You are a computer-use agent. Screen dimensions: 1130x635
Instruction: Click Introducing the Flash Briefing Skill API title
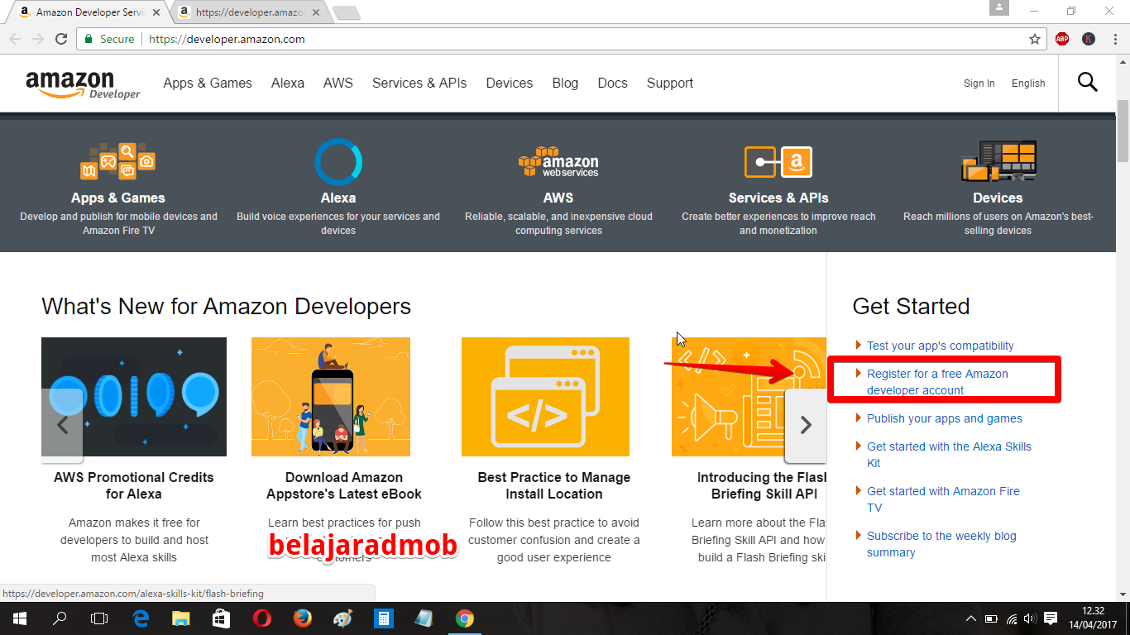762,485
